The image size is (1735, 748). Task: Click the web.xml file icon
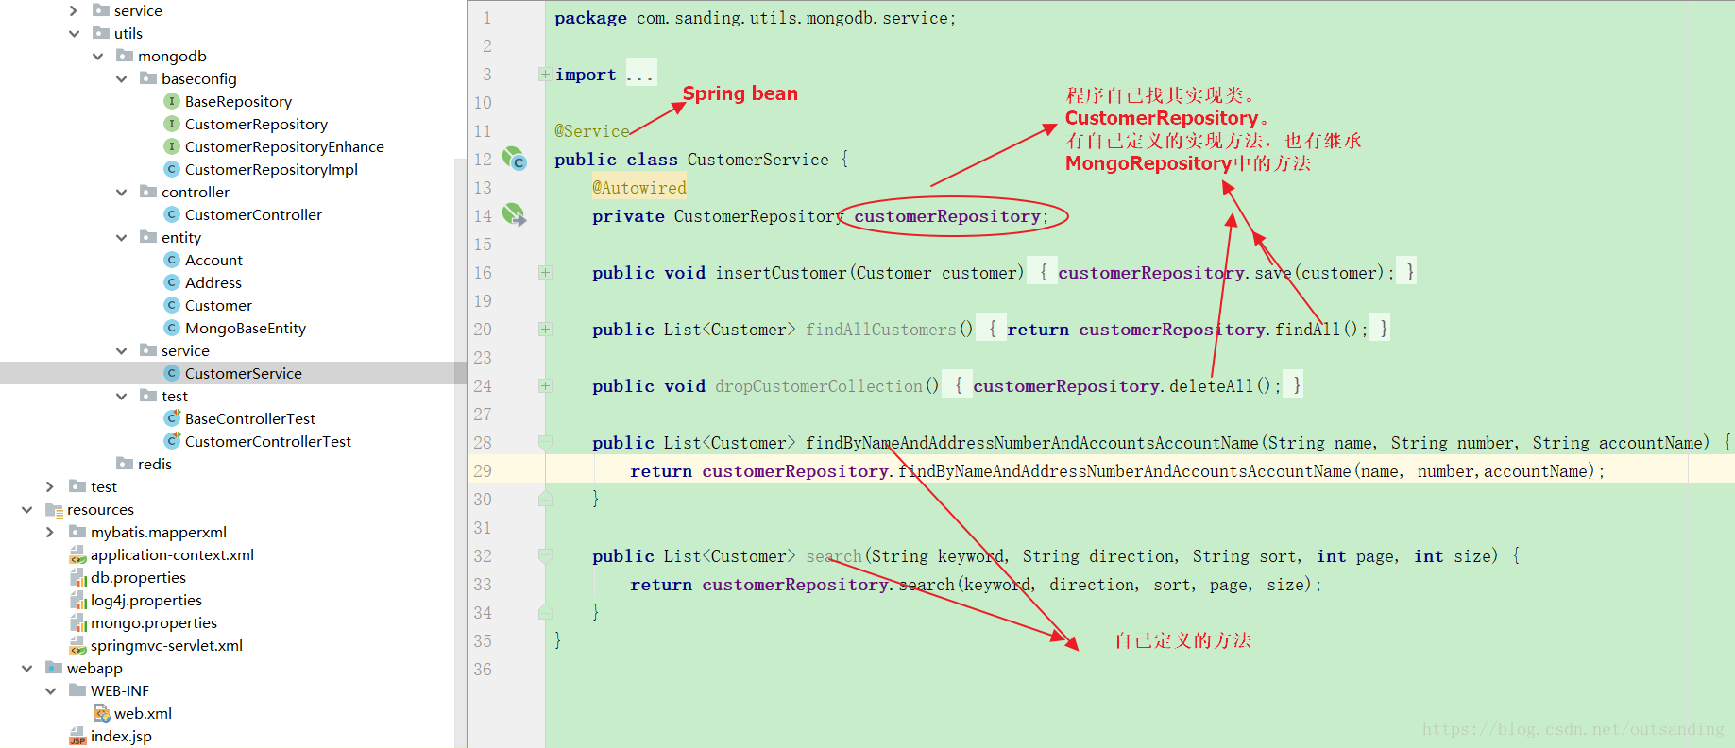tap(102, 714)
